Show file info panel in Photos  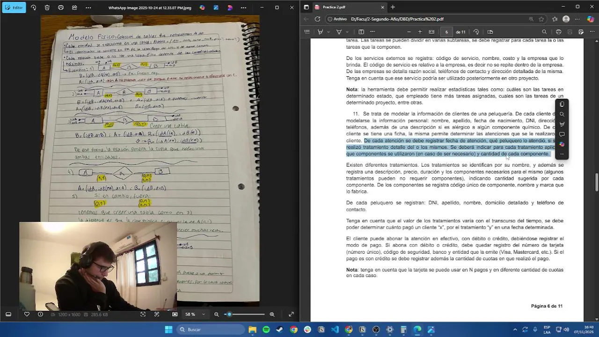click(x=40, y=314)
